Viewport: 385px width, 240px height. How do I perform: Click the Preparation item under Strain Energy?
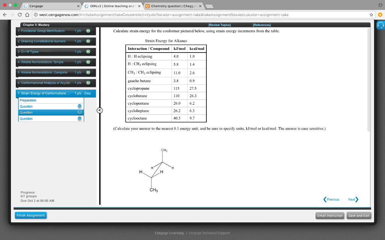tap(28, 100)
